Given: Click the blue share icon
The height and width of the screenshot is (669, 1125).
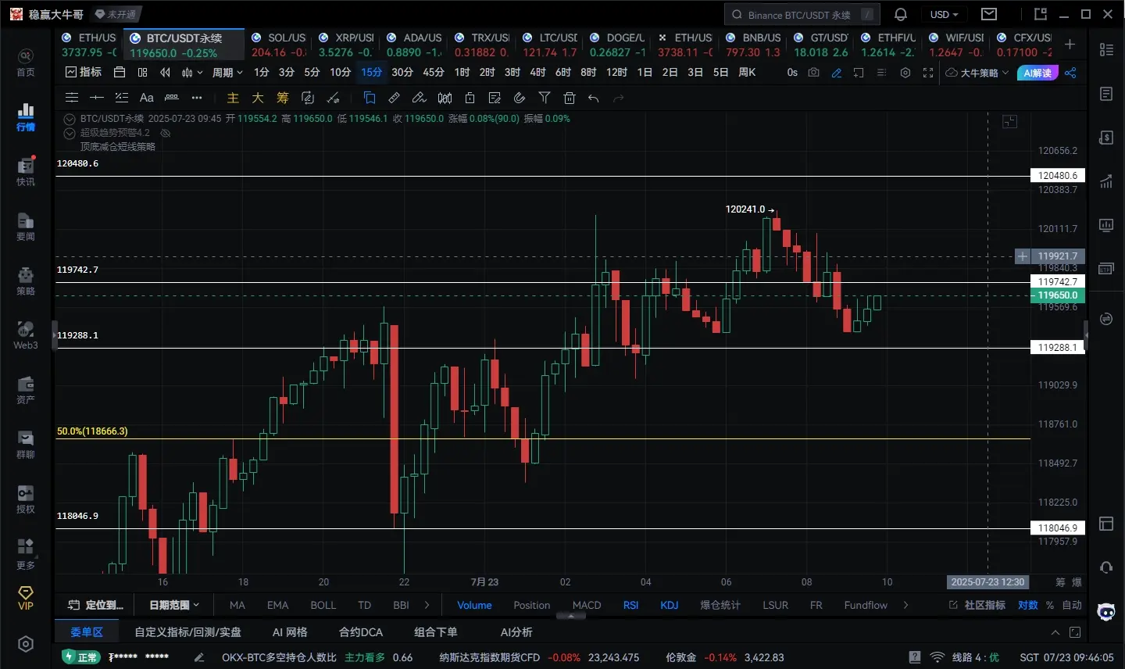Looking at the screenshot, I should [x=1070, y=72].
